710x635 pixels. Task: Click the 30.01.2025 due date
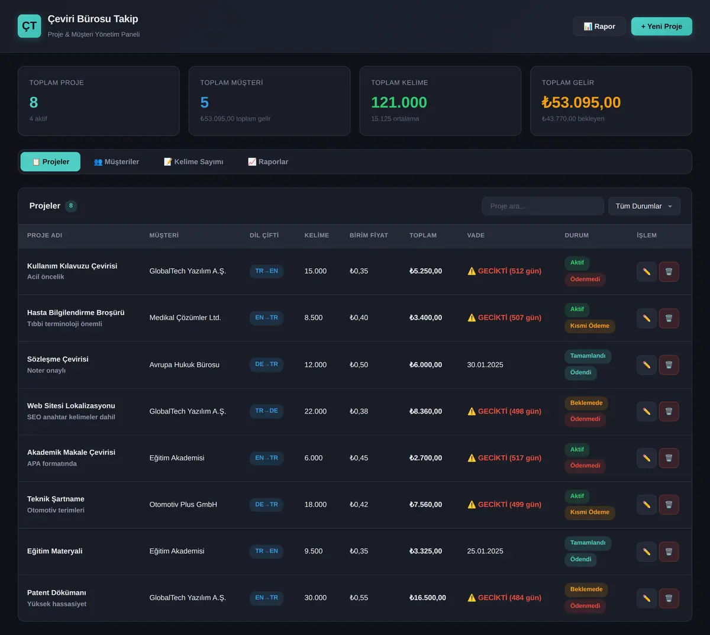click(485, 365)
